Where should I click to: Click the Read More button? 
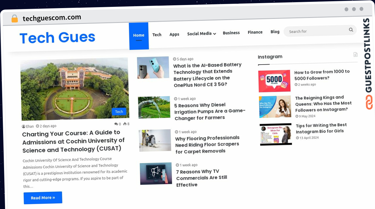click(x=43, y=198)
